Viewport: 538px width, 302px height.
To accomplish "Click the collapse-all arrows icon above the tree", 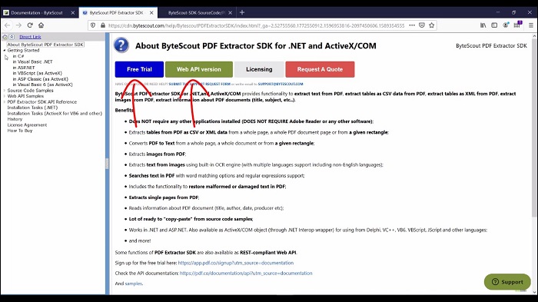I will 12,37.
